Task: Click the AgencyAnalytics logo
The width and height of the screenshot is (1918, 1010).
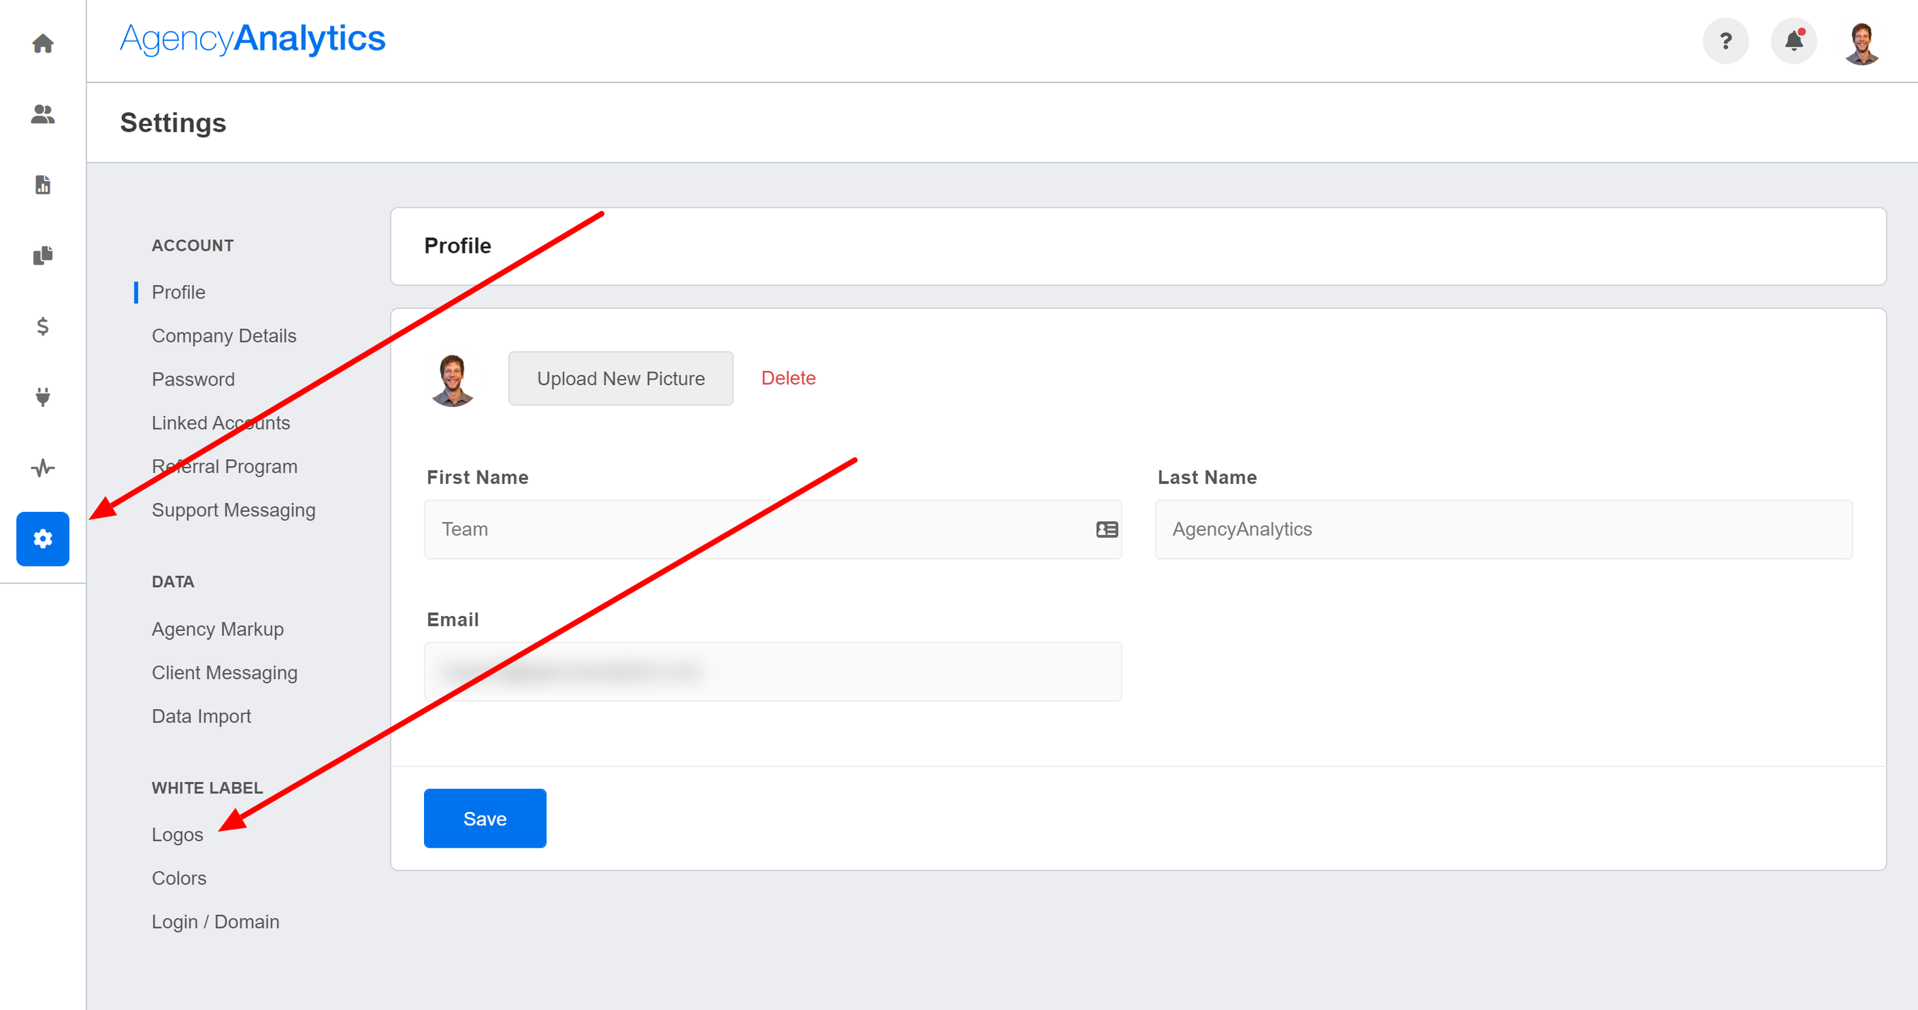Action: click(252, 38)
